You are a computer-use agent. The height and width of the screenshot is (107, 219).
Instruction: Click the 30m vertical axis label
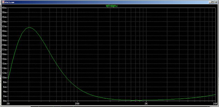click(4, 31)
